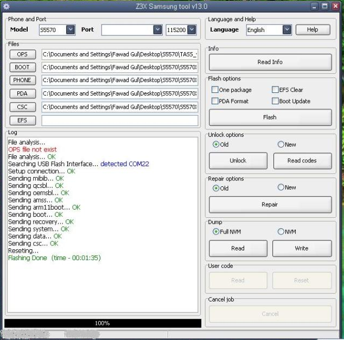Click the gear icon in the title bar
Image resolution: width=344 pixels, height=340 pixels.
(x=7, y=7)
